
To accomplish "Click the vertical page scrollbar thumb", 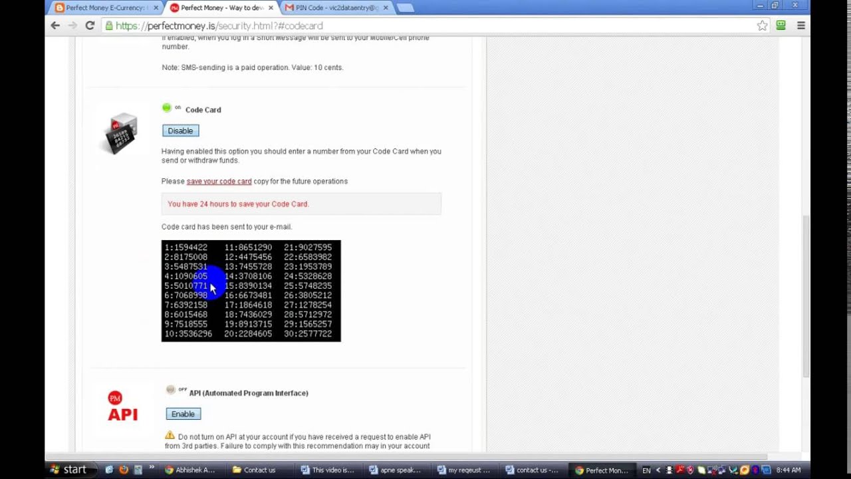I will [x=806, y=296].
